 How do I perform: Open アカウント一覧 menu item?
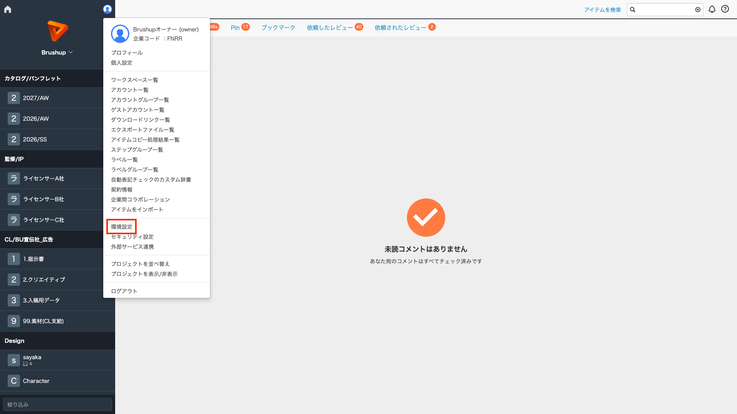point(130,90)
